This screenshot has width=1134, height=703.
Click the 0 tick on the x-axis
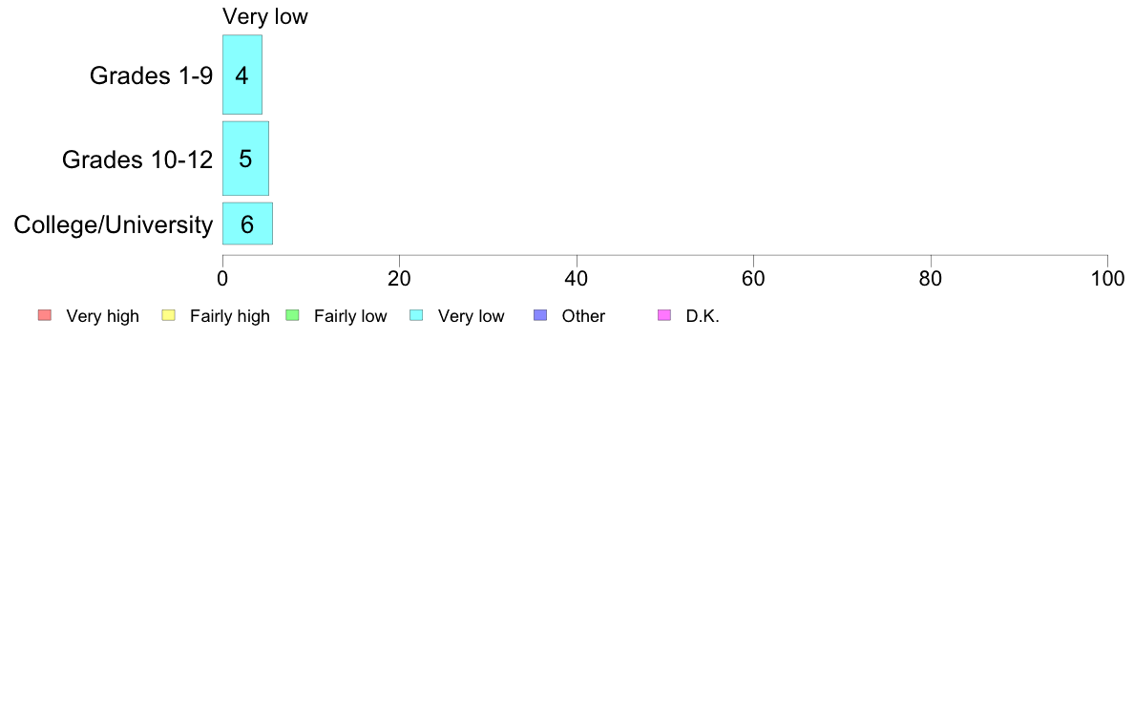[222, 279]
